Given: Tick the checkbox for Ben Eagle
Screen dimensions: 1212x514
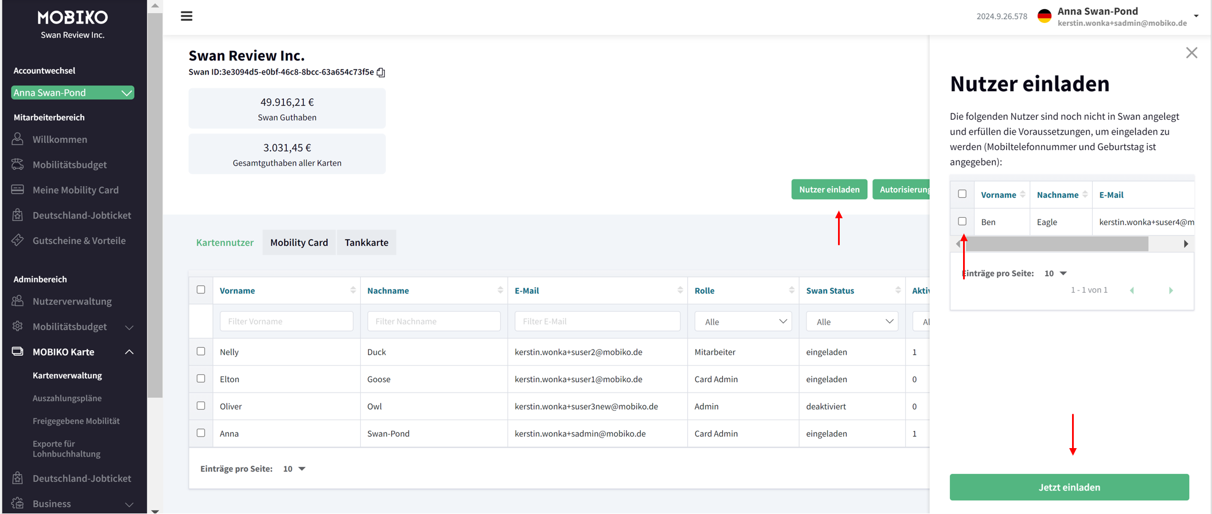Looking at the screenshot, I should pos(962,221).
